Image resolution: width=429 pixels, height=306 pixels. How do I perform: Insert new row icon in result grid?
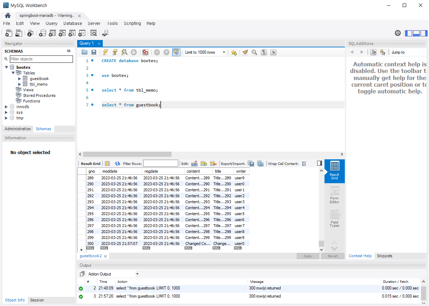[203, 164]
